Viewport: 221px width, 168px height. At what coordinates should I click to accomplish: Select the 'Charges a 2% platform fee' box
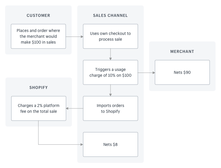click(39, 108)
